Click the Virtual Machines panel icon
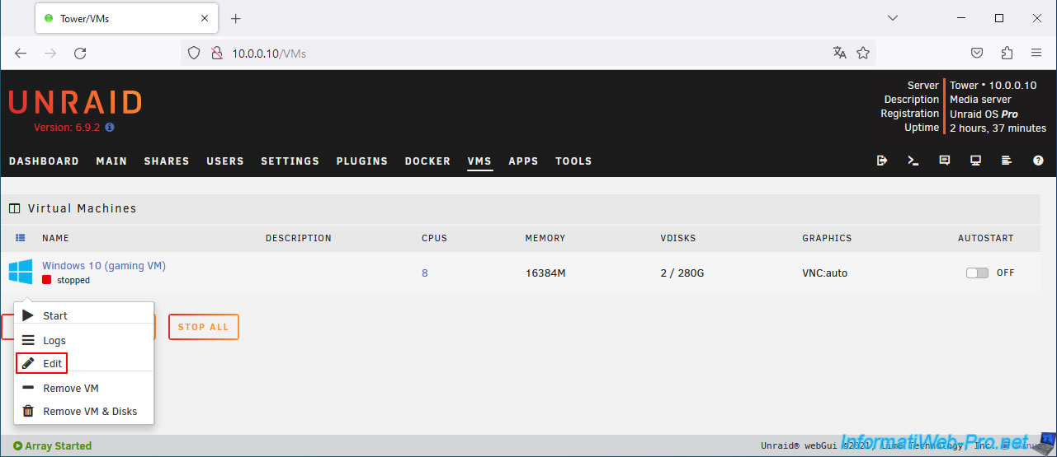Viewport: 1057px width, 457px height. [14, 208]
